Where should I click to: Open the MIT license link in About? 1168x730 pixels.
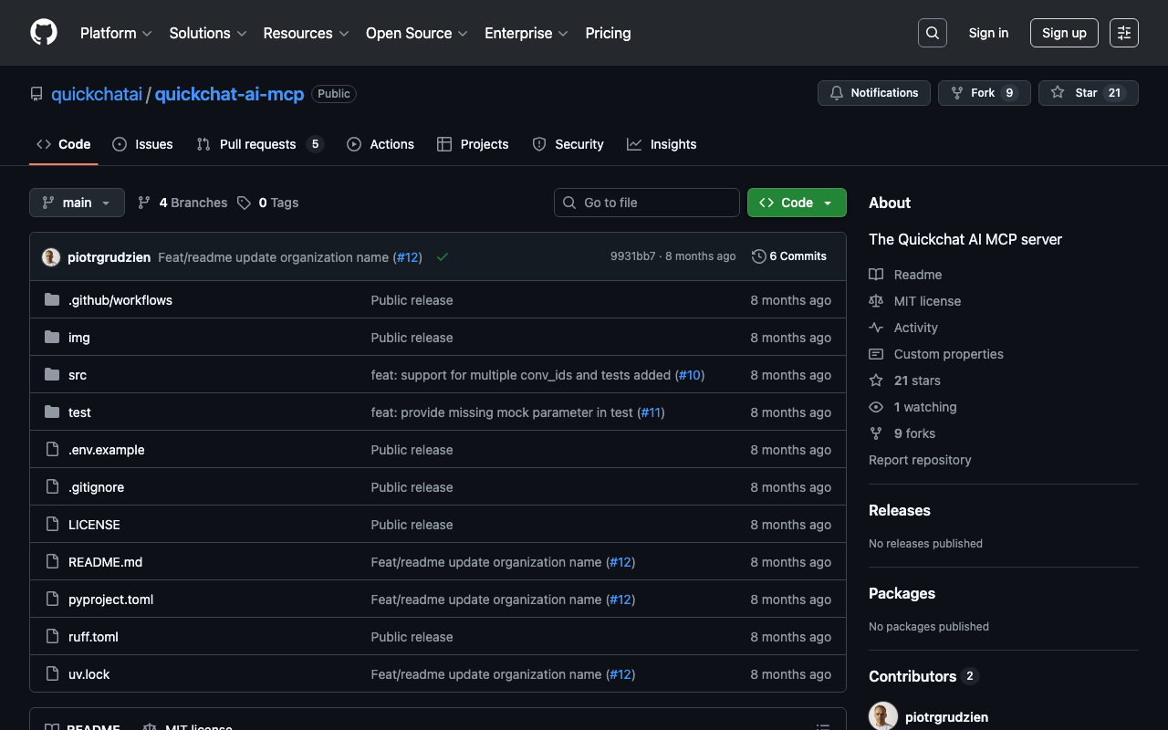927,301
